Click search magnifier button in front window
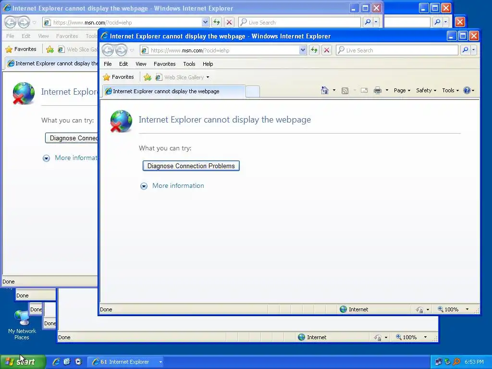 465,50
